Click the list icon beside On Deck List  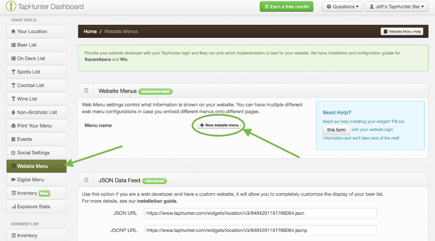coord(13,59)
